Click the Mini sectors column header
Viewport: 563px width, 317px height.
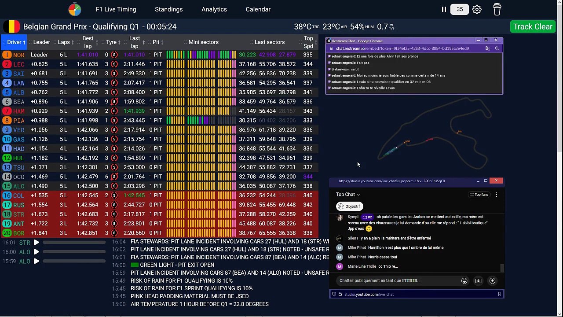click(x=203, y=42)
